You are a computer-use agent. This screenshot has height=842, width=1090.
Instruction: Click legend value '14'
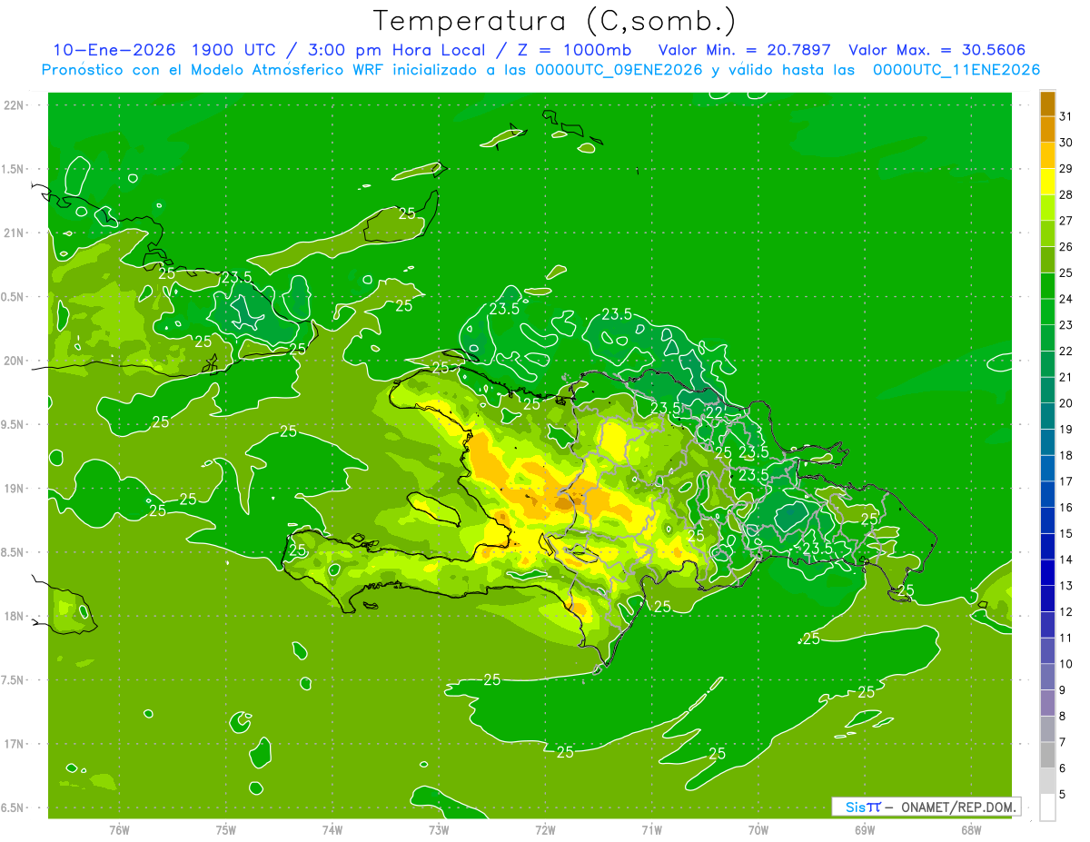tap(1066, 560)
